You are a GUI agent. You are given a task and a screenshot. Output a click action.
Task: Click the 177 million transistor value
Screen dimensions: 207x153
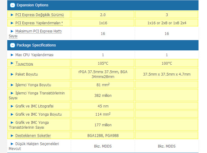[x=103, y=125]
